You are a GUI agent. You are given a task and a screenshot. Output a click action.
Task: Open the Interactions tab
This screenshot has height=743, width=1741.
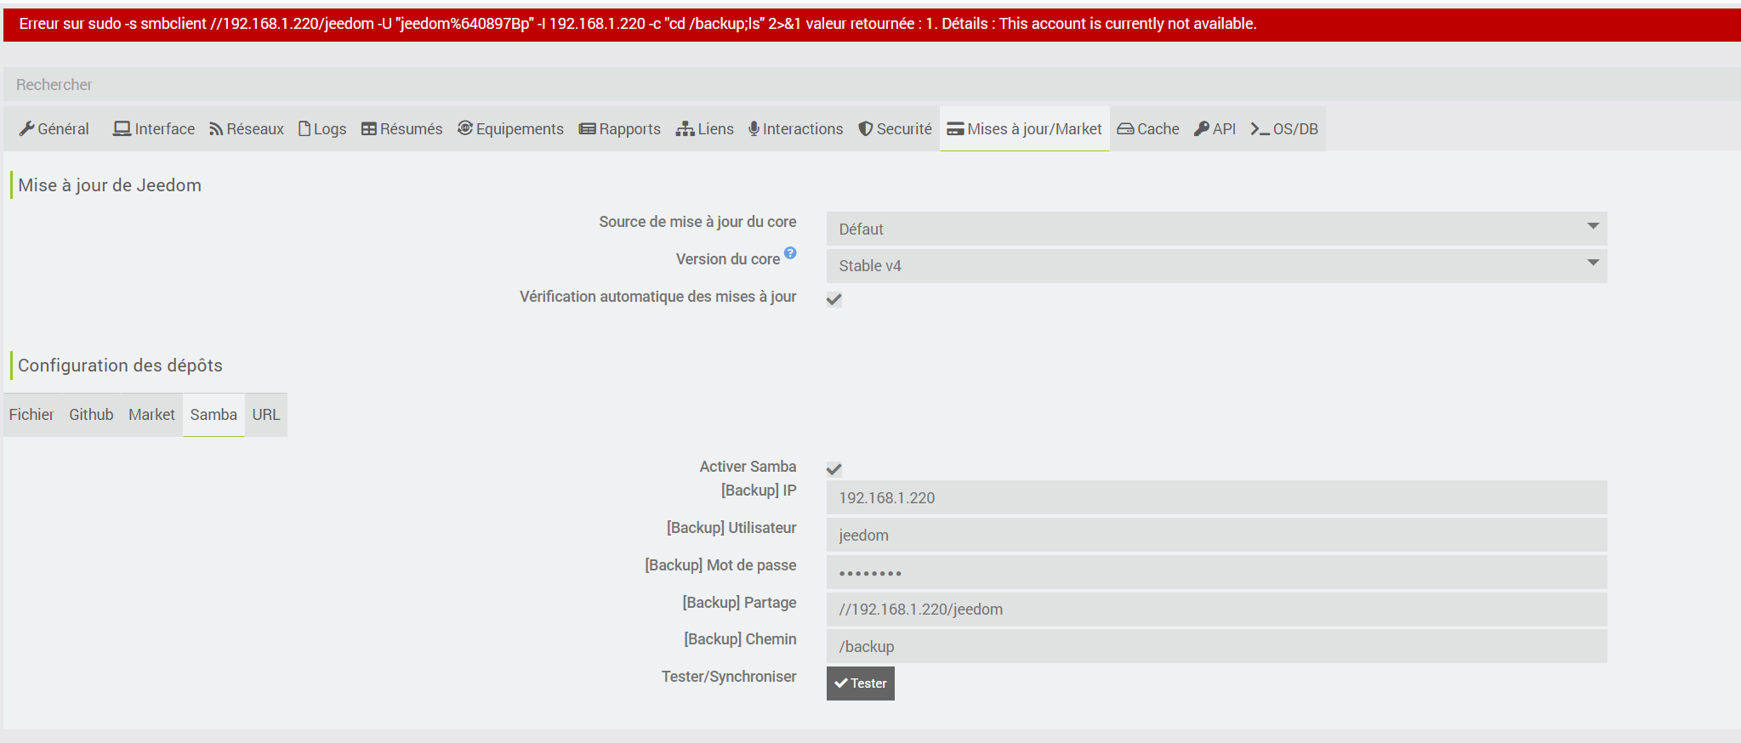[x=796, y=128]
